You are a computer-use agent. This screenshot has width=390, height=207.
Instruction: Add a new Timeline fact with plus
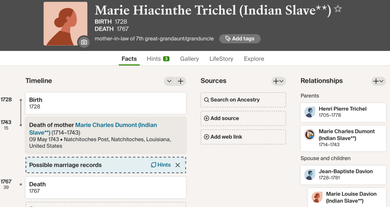181,81
